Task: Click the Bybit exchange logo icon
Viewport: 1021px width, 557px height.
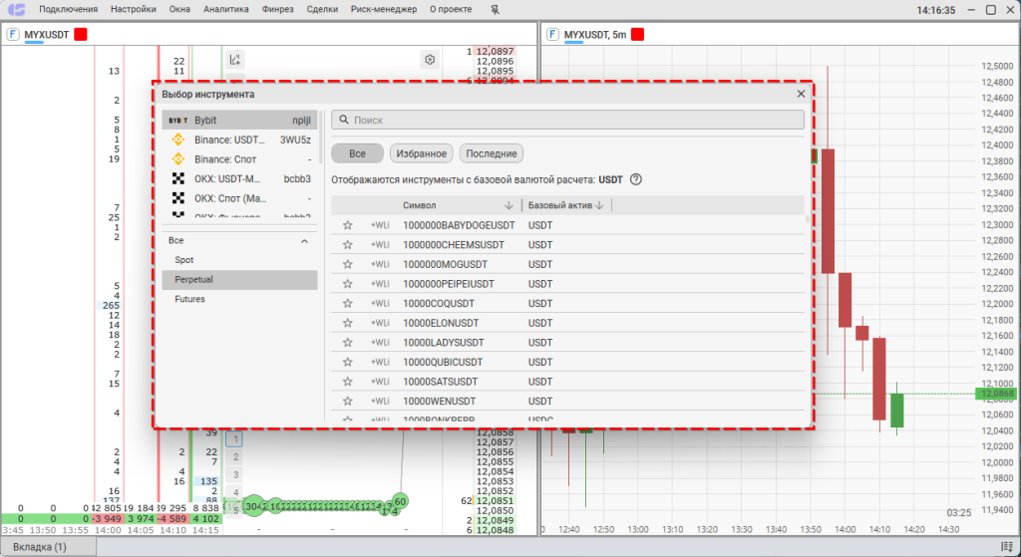Action: 178,120
